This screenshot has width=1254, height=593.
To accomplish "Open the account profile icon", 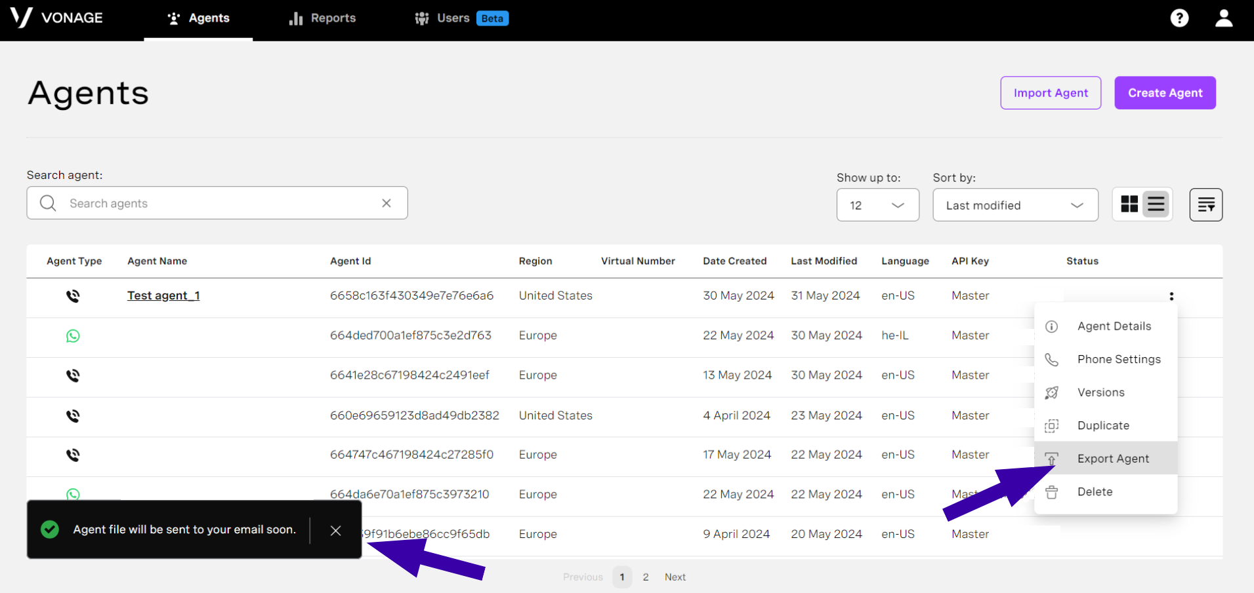I will pos(1223,18).
